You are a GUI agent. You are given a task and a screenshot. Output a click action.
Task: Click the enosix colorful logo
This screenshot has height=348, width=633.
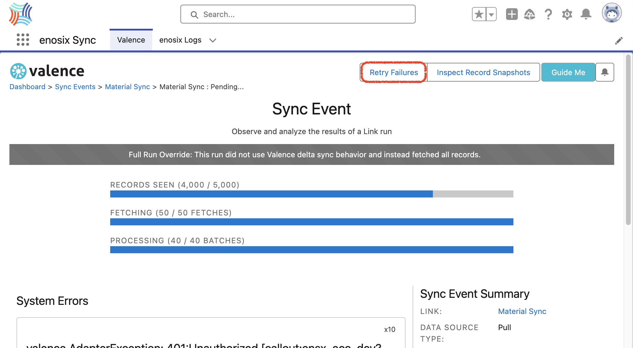tap(21, 14)
